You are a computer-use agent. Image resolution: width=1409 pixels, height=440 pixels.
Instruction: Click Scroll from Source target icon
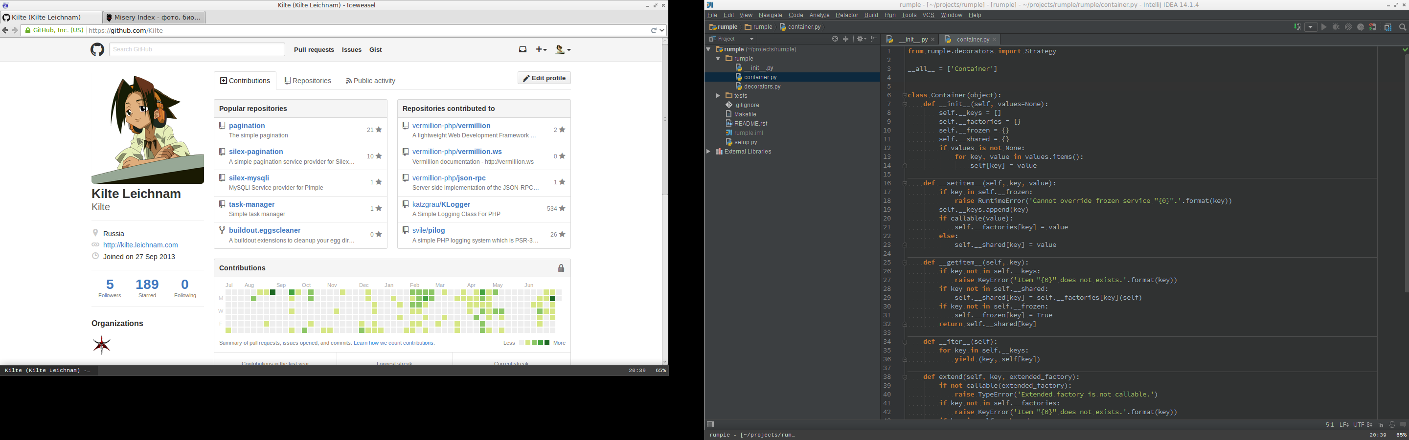pyautogui.click(x=835, y=39)
